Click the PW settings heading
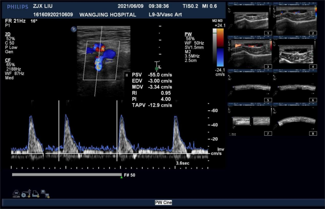Image resolution: width=325 pixels, height=209 pixels. point(188,35)
